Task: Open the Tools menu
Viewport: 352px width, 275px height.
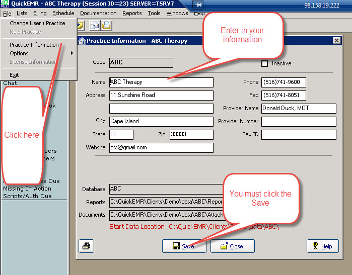Action: pyautogui.click(x=154, y=14)
